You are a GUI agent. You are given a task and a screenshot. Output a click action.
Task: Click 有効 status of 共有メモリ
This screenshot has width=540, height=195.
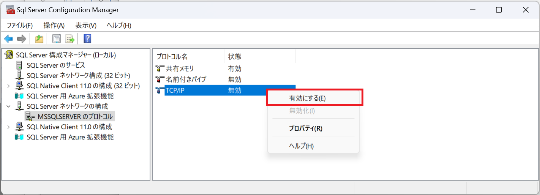pos(235,69)
